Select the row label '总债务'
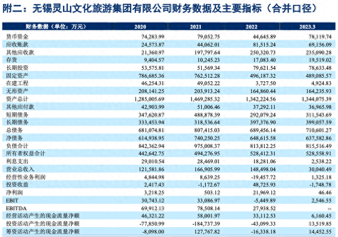The width and height of the screenshot is (338, 237). [14, 130]
